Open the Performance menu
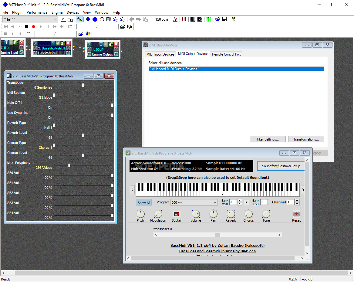The height and width of the screenshot is (282, 354). pos(37,12)
